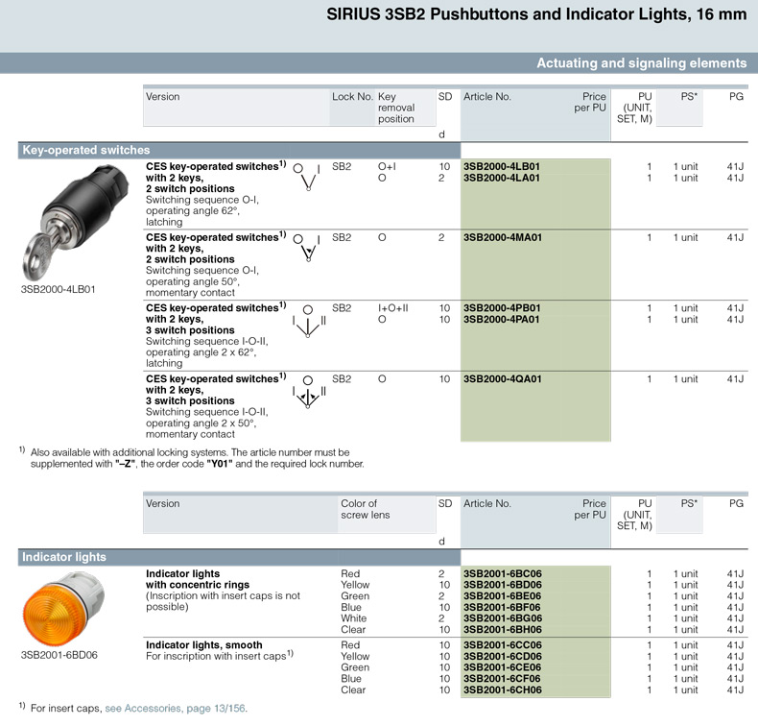The image size is (758, 726).
Task: Click the Key-operated switches section header
Action: pyautogui.click(x=85, y=151)
